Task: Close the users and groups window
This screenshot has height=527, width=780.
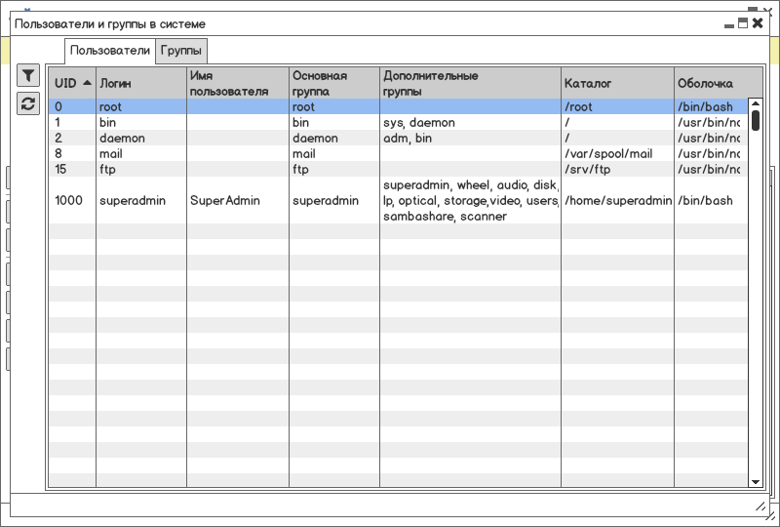Action: click(x=758, y=22)
